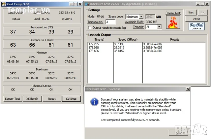Click the Speed (GFlops) column header
211x139 pixels.
tap(128, 40)
